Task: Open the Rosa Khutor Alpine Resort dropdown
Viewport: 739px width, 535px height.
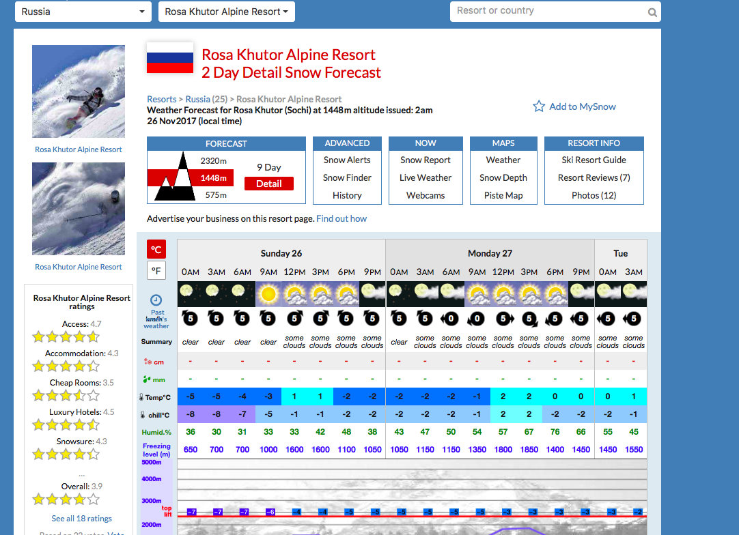Action: pyautogui.click(x=227, y=12)
